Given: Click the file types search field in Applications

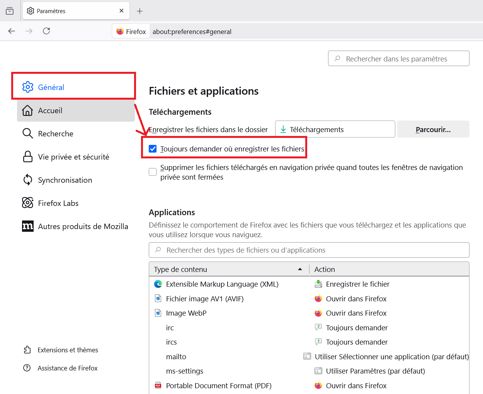Looking at the screenshot, I should (x=309, y=250).
